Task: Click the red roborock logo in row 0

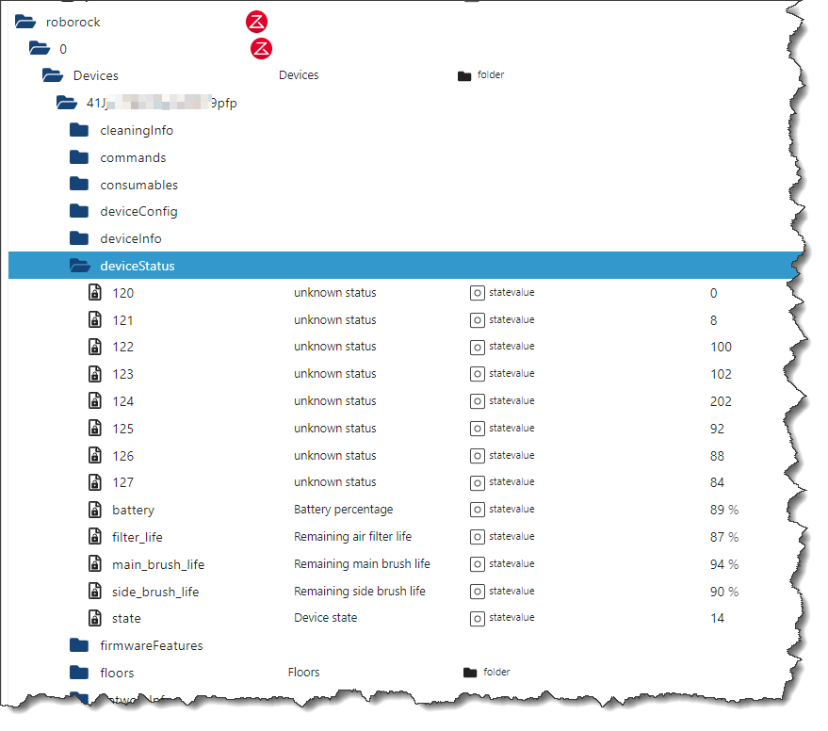Action: click(261, 49)
